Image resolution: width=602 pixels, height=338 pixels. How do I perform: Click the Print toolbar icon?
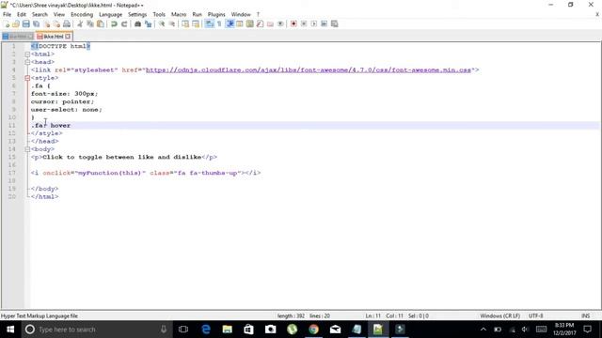tap(67, 24)
